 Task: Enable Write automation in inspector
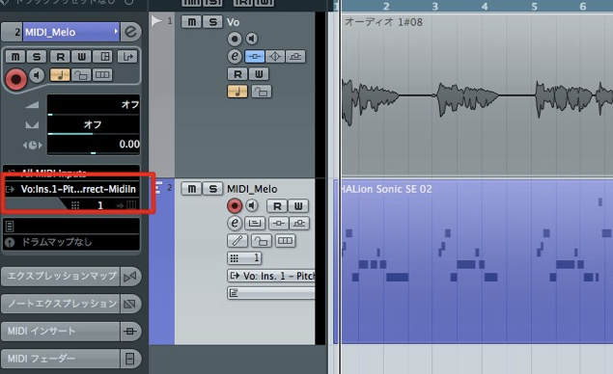(x=81, y=57)
